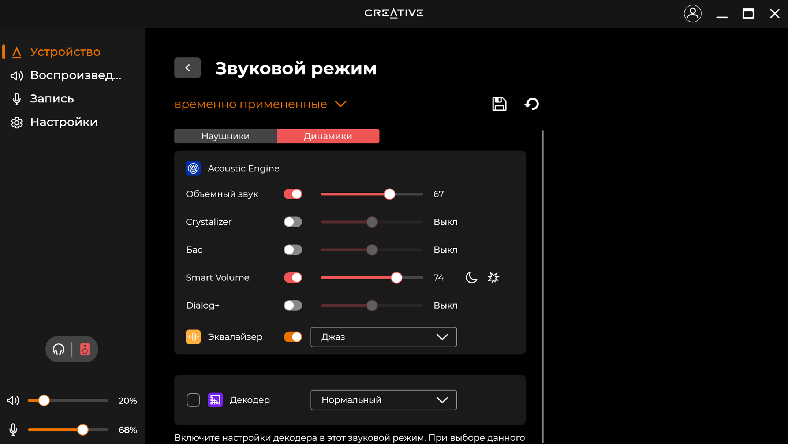Switch to the Наушники tab
Viewport: 788px width, 444px height.
tap(225, 136)
